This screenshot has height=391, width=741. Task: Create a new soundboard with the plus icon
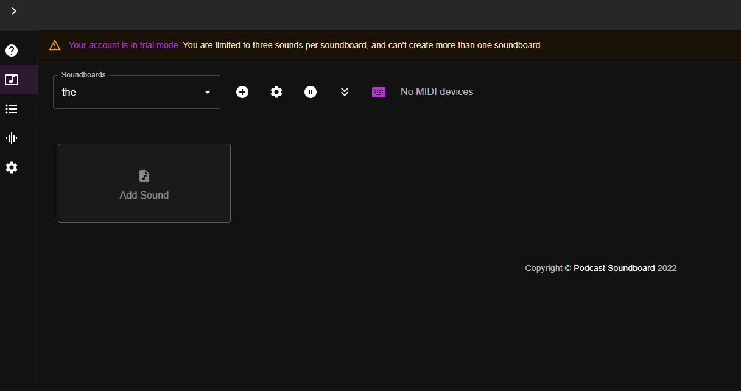pos(242,91)
